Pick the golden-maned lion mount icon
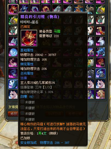Screen dimensions: 111x149 click(100, 94)
